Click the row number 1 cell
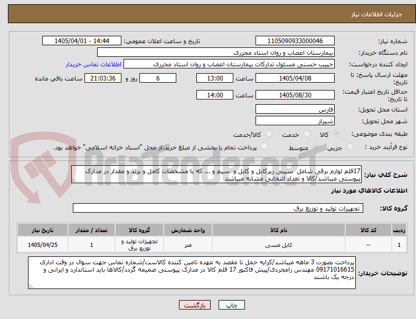The image size is (416, 319). pos(399,245)
